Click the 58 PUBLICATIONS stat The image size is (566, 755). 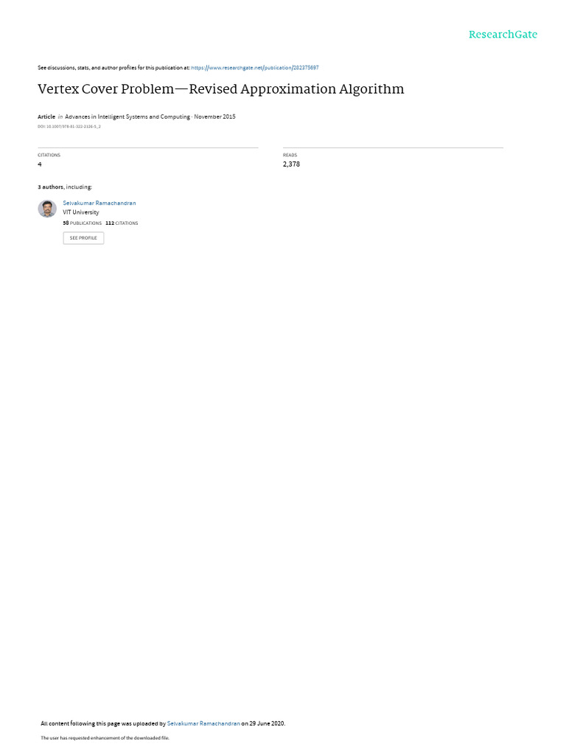[x=83, y=223]
